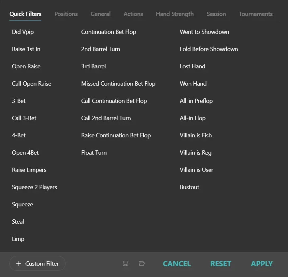The image size is (288, 277).
Task: Select the Did Vpip quick filter
Action: [x=23, y=32]
